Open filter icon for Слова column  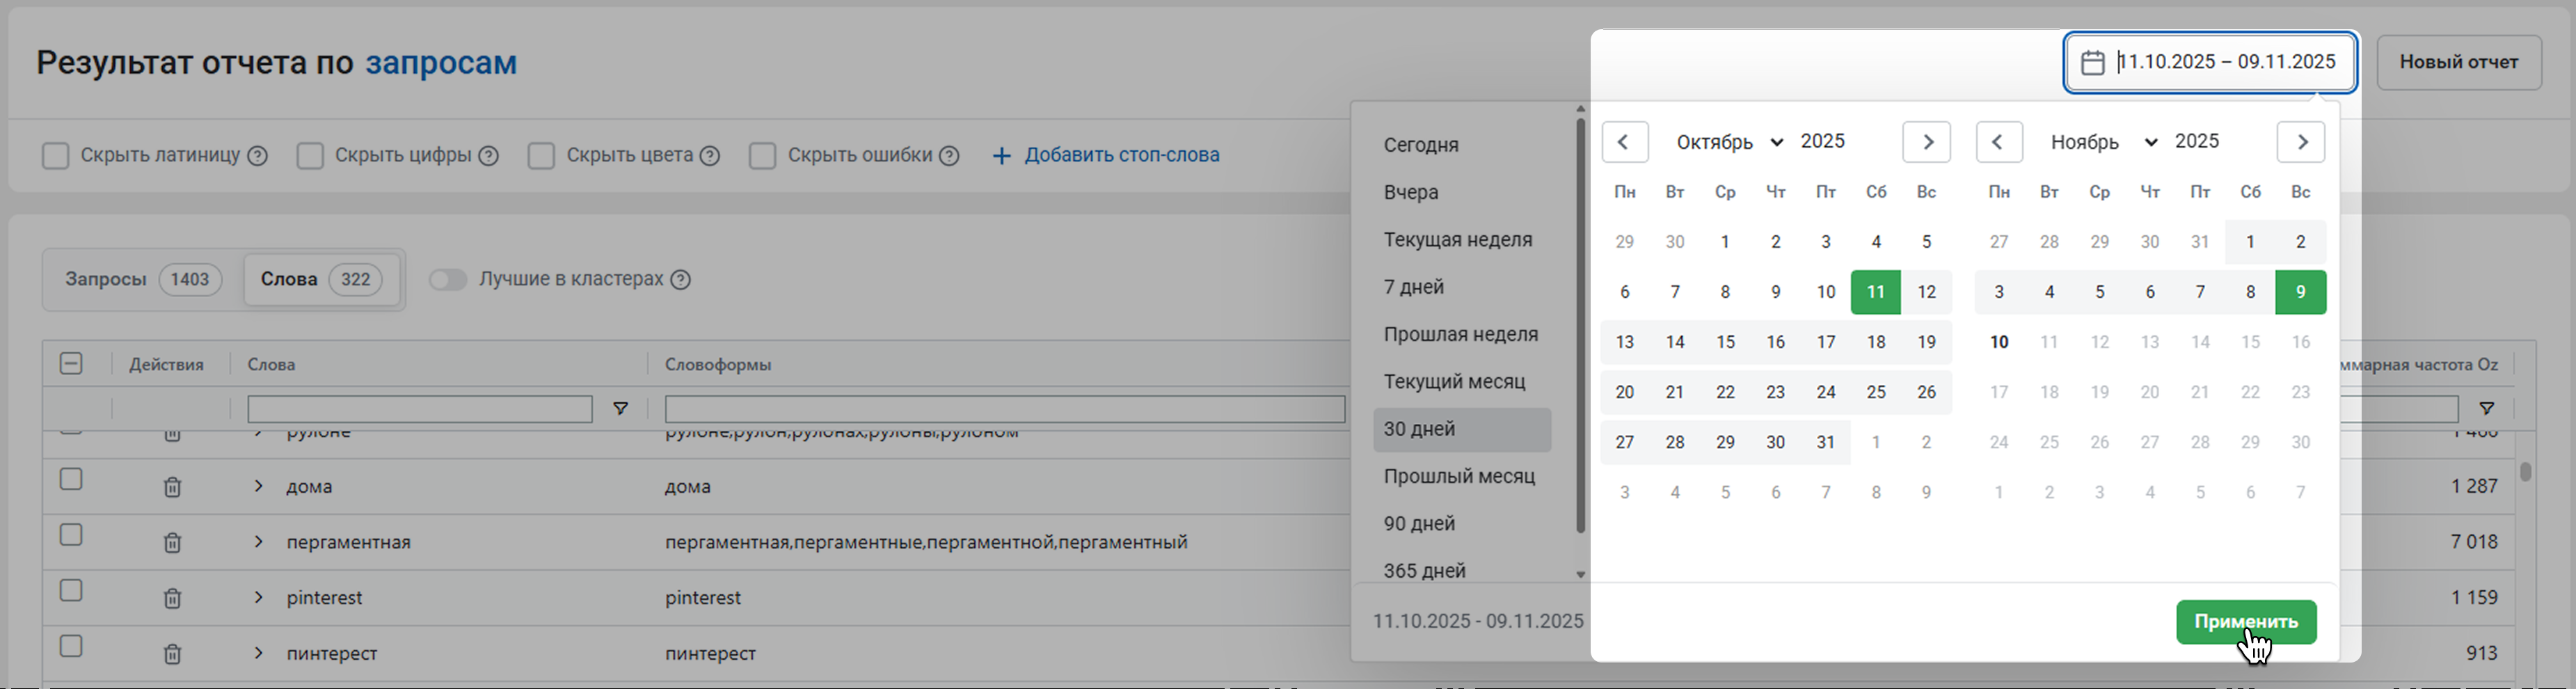point(620,409)
